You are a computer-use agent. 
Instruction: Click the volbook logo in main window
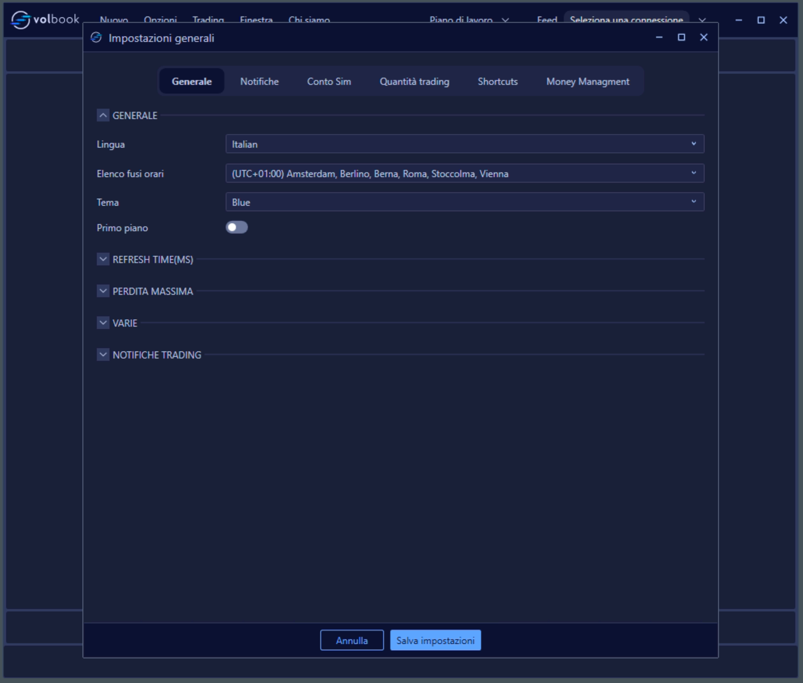coord(45,20)
